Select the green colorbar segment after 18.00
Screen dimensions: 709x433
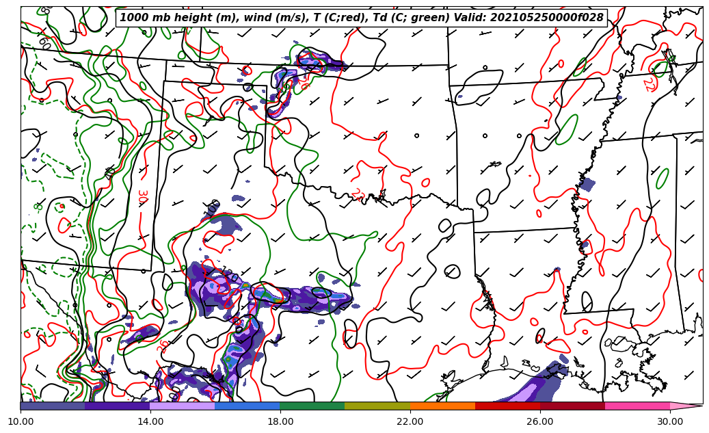point(312,406)
